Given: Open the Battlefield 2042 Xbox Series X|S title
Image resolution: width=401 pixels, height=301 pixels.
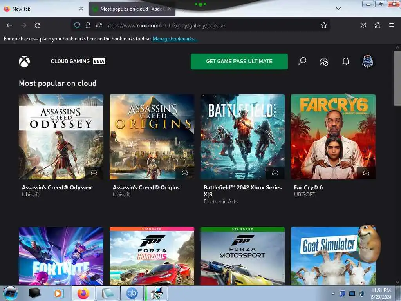Looking at the screenshot, I should click(x=242, y=191).
